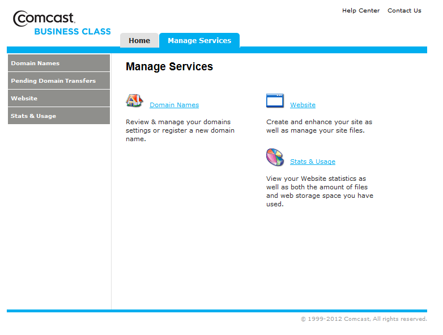Click the text 'Create and enhance your site as'
The width and height of the screenshot is (443, 335).
click(x=320, y=122)
